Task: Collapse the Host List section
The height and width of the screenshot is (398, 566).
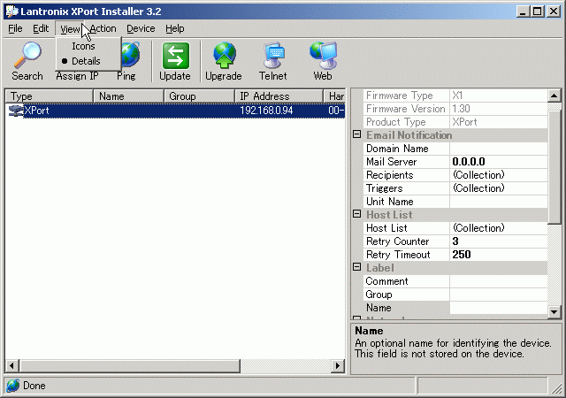Action: coord(356,214)
